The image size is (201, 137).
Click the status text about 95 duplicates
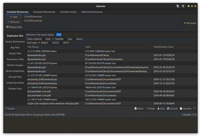[35, 114]
